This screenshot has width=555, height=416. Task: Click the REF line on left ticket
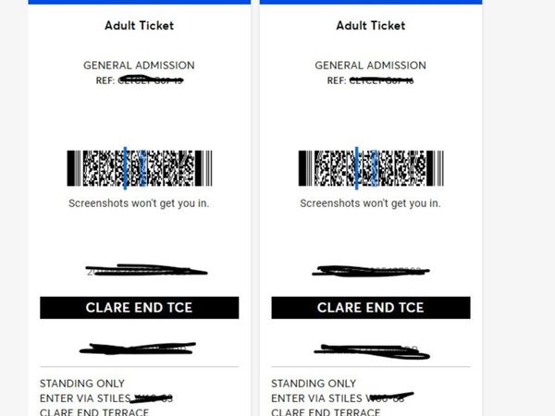point(139,80)
